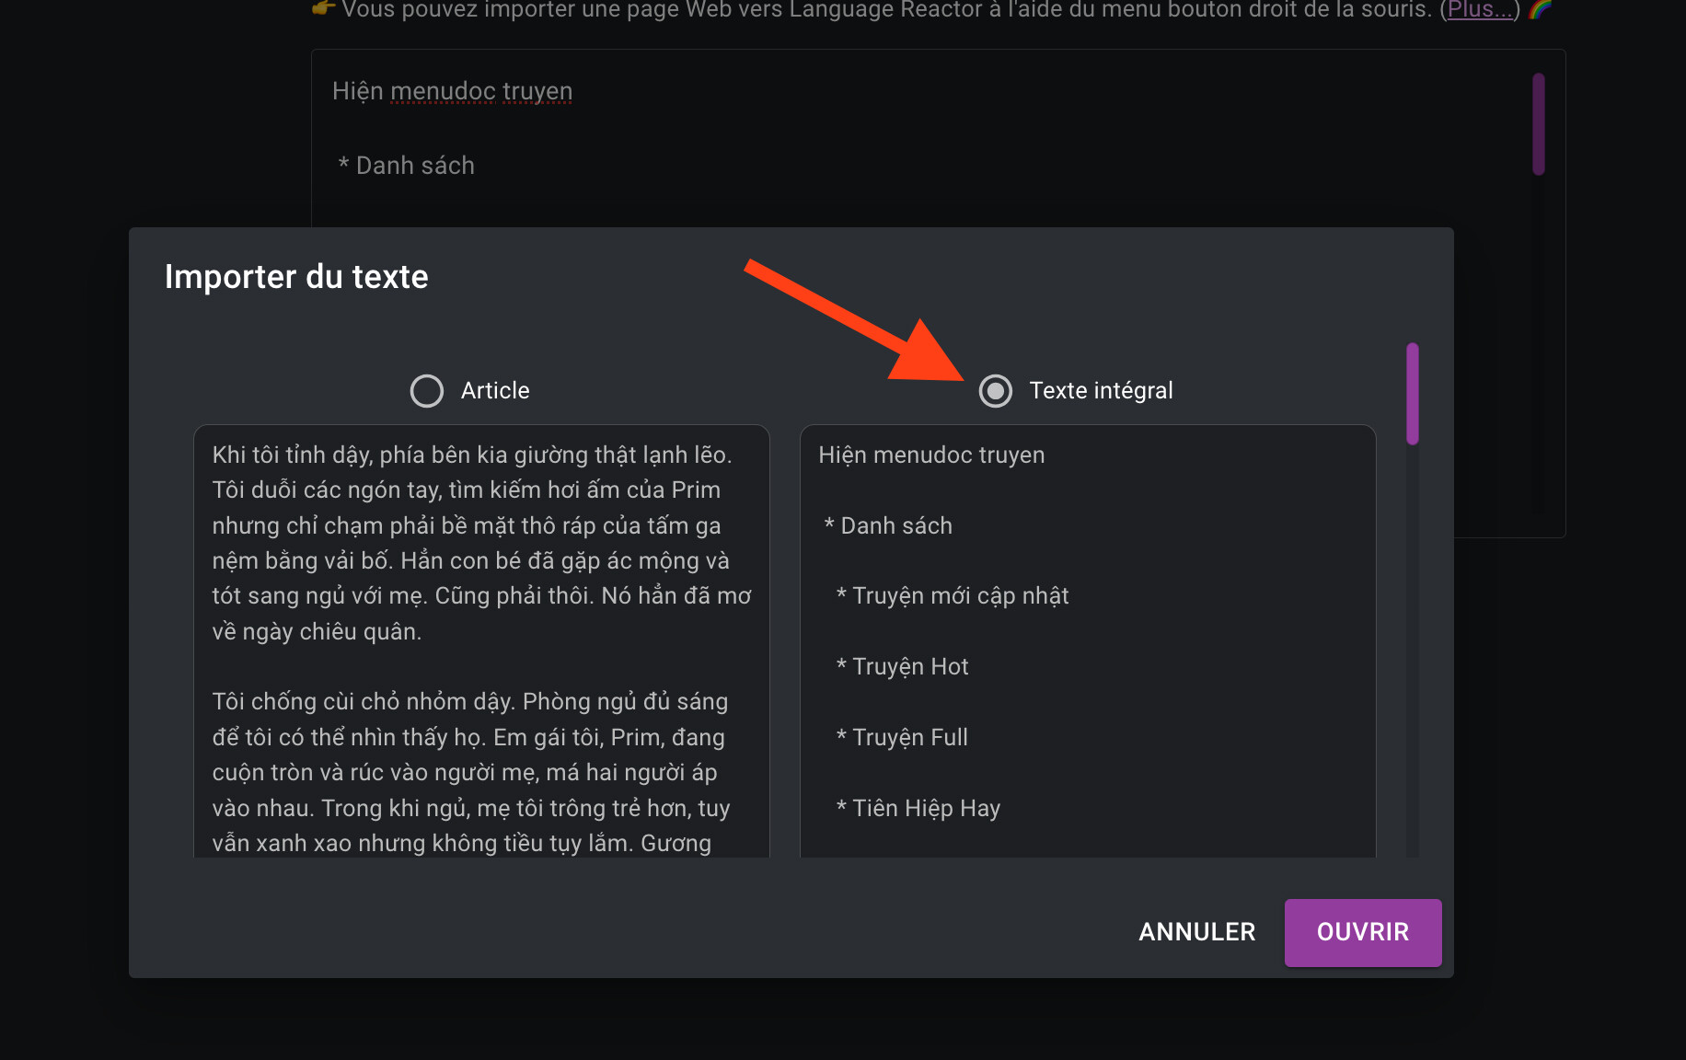1686x1060 pixels.
Task: Click the pointing hand emoji icon
Action: 324,9
